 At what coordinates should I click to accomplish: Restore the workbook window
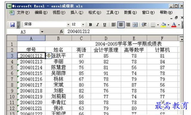click(x=176, y=18)
